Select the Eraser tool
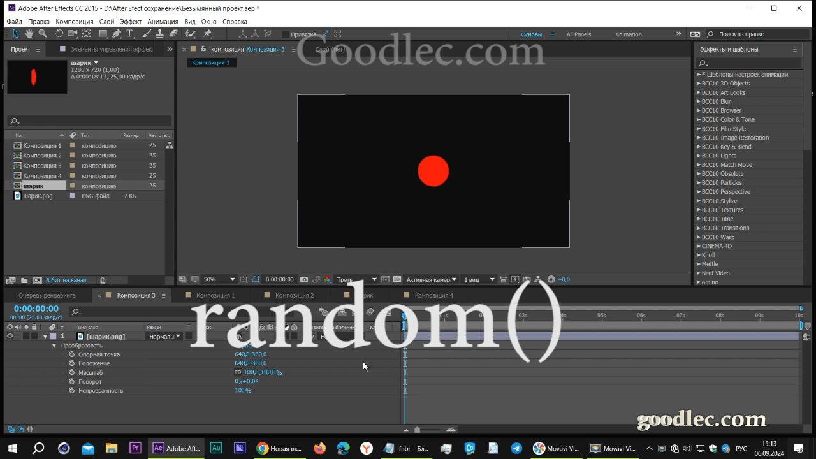Viewport: 816px width, 459px height. pyautogui.click(x=173, y=33)
